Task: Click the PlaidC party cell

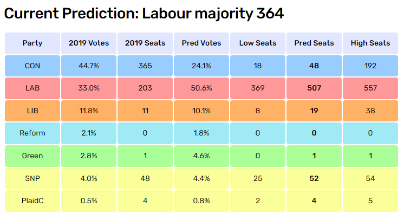Action: (32, 201)
